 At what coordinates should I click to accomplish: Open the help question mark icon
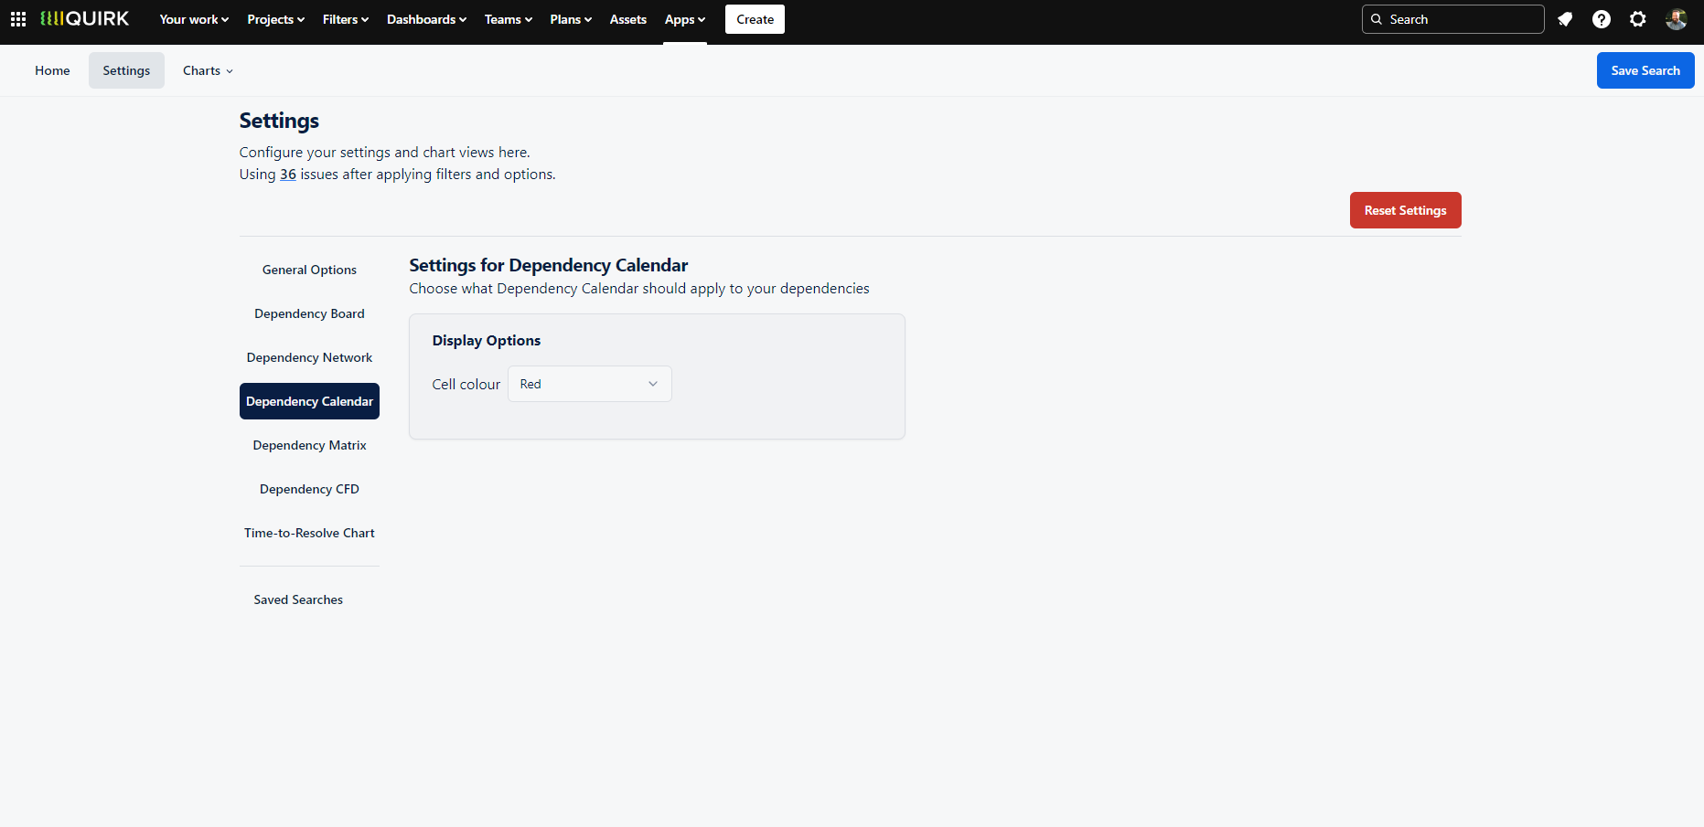click(x=1602, y=19)
